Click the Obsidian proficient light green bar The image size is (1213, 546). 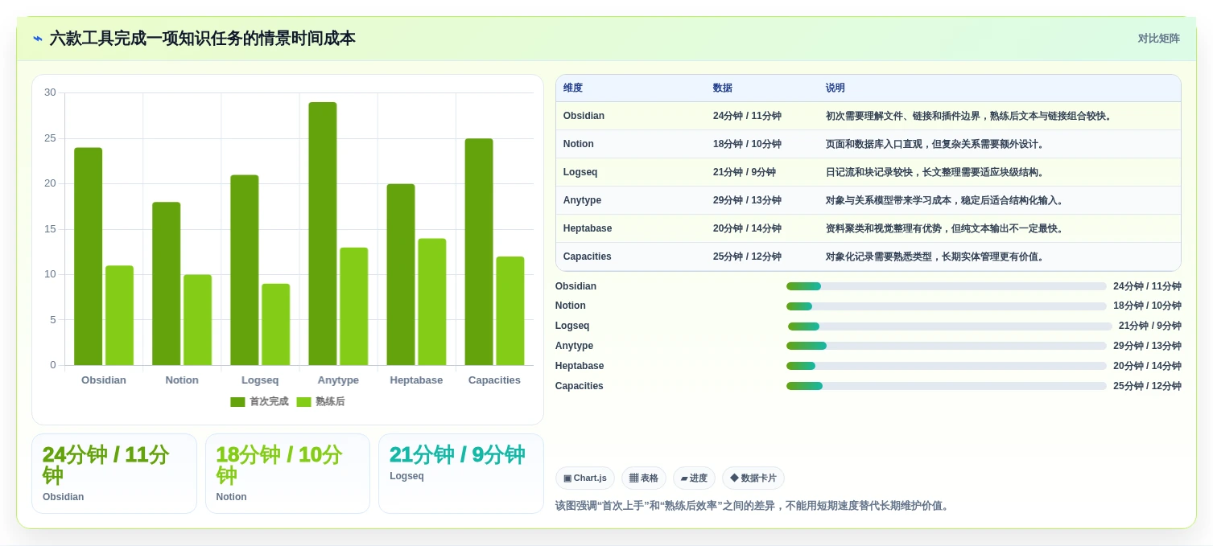pos(119,315)
